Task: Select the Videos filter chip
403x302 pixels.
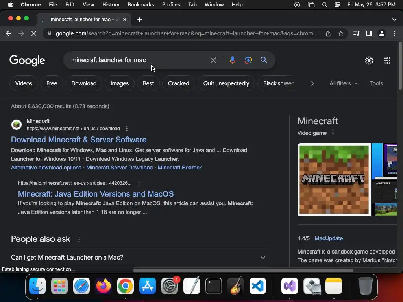Action: 24,83
